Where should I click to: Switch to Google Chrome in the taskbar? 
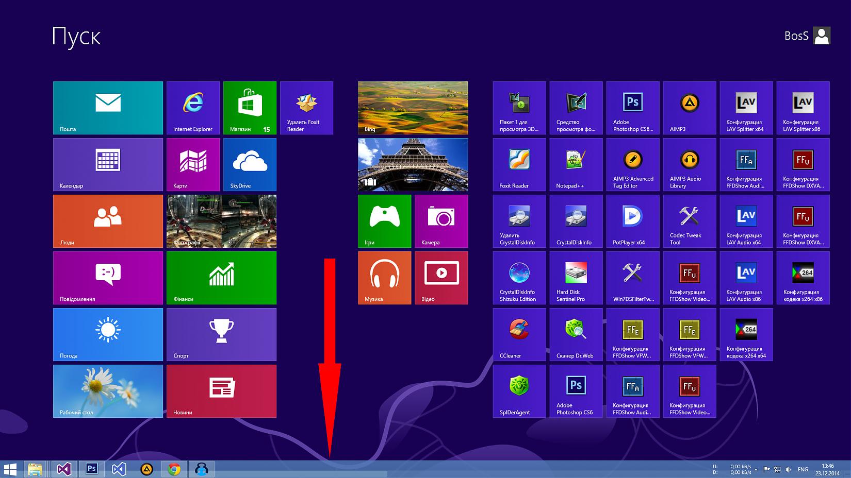coord(174,469)
